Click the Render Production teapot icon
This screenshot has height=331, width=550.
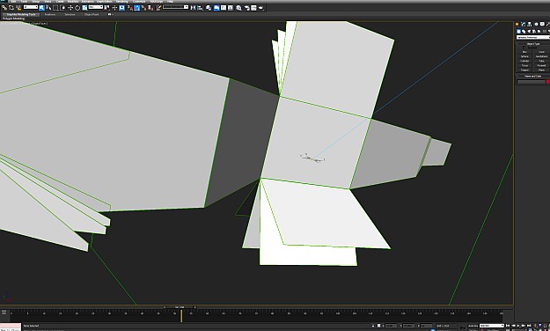click(x=261, y=8)
